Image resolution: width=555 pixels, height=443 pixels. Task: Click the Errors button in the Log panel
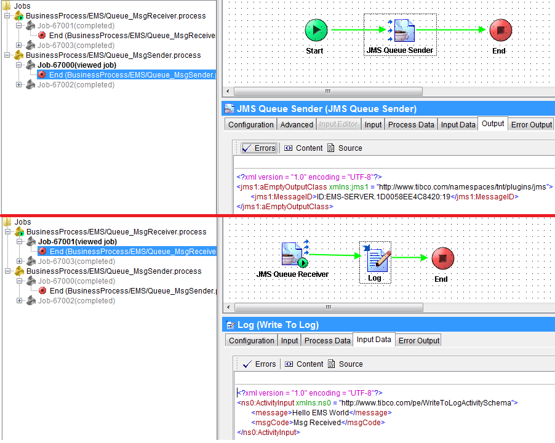tap(263, 364)
